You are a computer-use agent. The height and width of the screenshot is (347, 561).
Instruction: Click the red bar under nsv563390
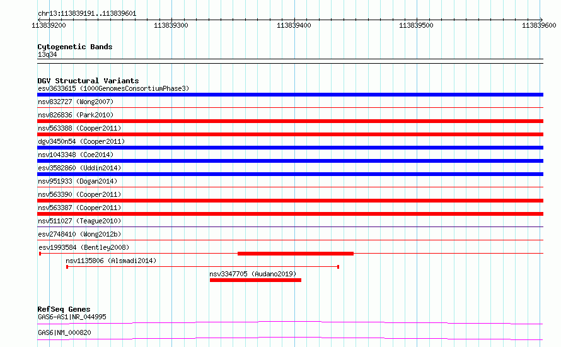click(290, 201)
